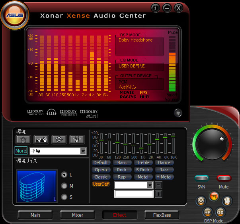
Task: Enable the HF DSP mode button
Action: tap(207, 212)
